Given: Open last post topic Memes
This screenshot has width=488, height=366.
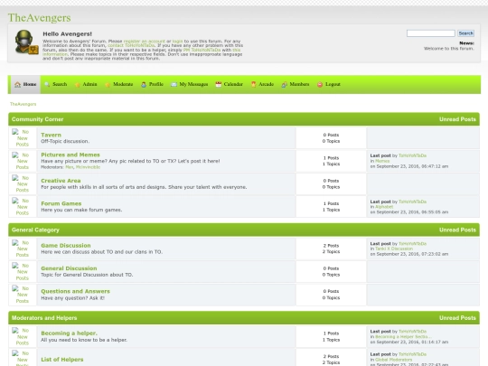Looking at the screenshot, I should click(x=382, y=161).
